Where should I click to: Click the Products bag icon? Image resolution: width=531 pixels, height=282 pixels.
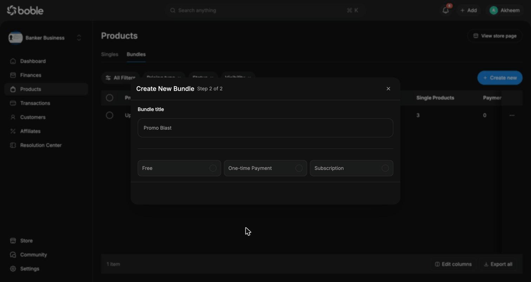point(13,89)
